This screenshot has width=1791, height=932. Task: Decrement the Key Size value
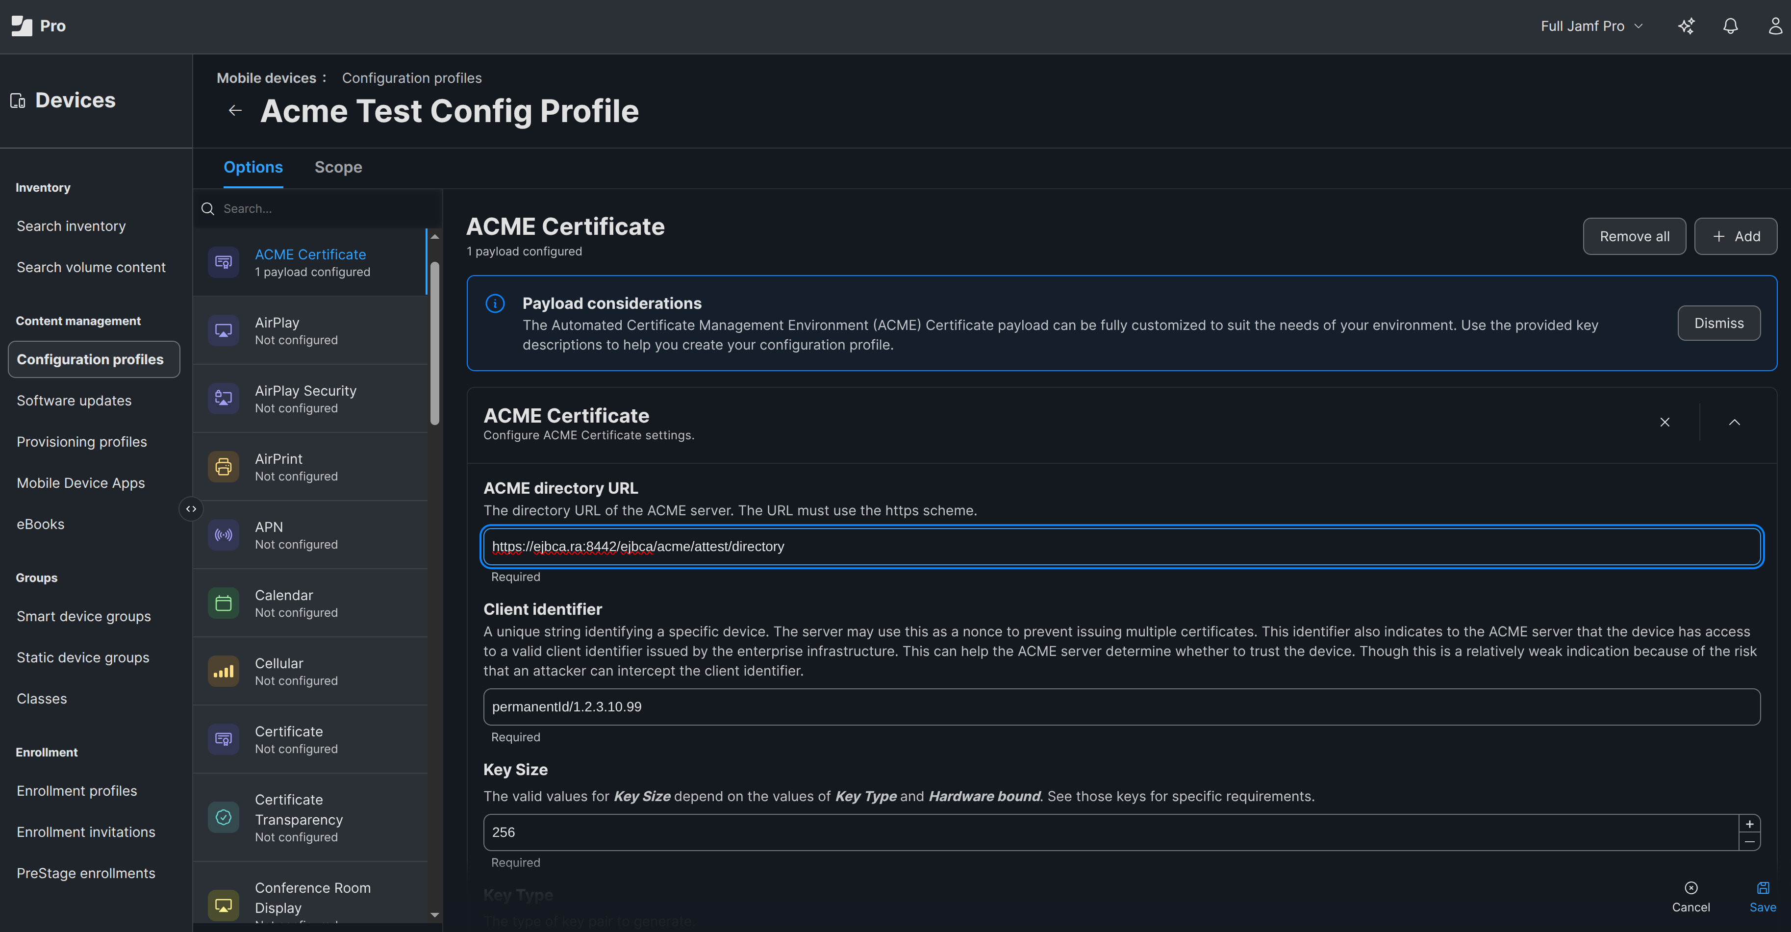coord(1749,841)
